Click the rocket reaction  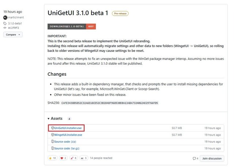pos(73,158)
